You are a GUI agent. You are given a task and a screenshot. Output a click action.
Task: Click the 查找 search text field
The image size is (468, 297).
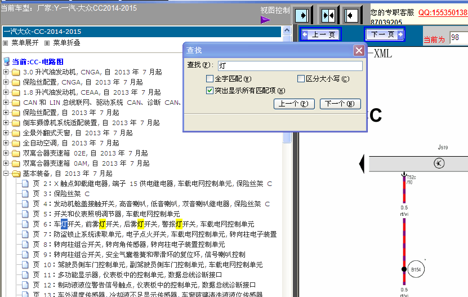coord(290,66)
